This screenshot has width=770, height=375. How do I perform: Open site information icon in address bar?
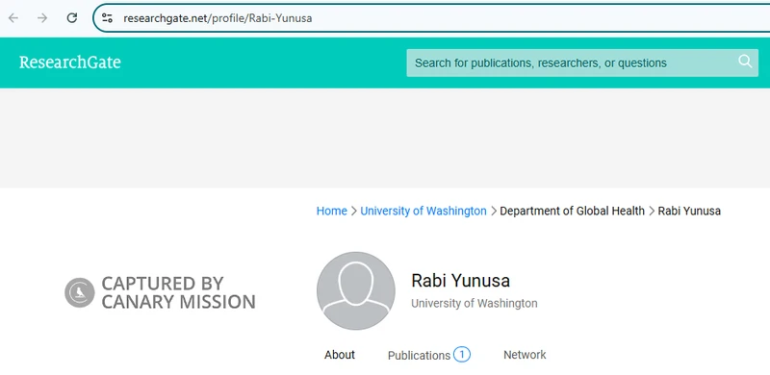107,18
